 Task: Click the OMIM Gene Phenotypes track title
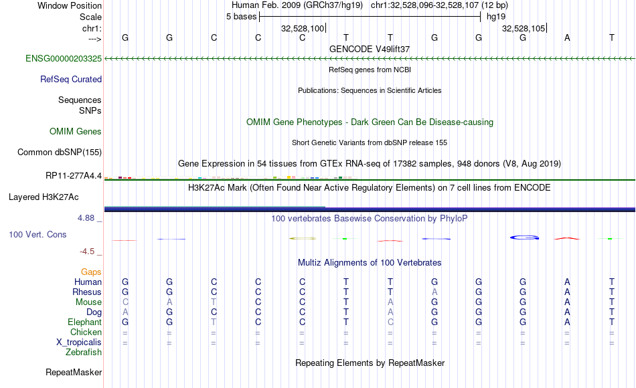pyautogui.click(x=370, y=122)
